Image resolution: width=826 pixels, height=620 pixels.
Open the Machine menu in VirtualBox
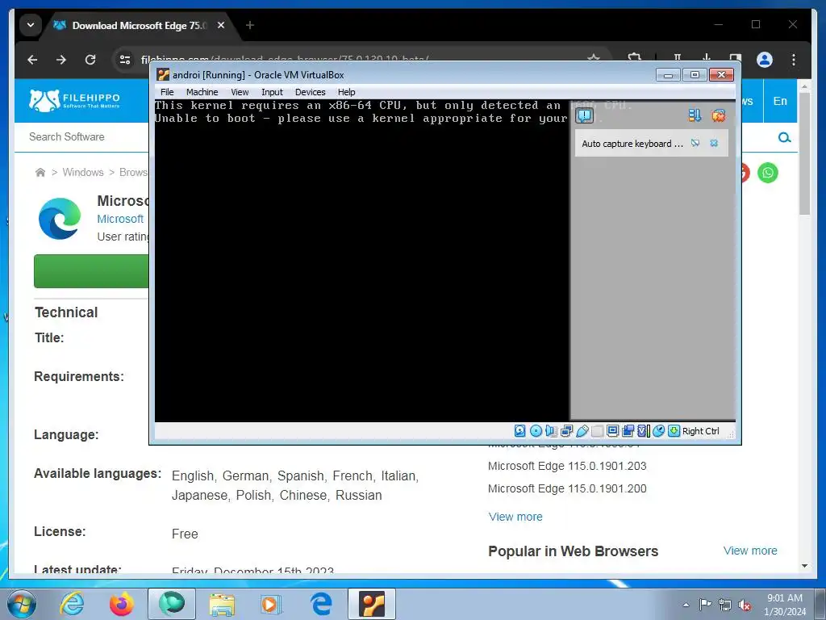tap(202, 92)
